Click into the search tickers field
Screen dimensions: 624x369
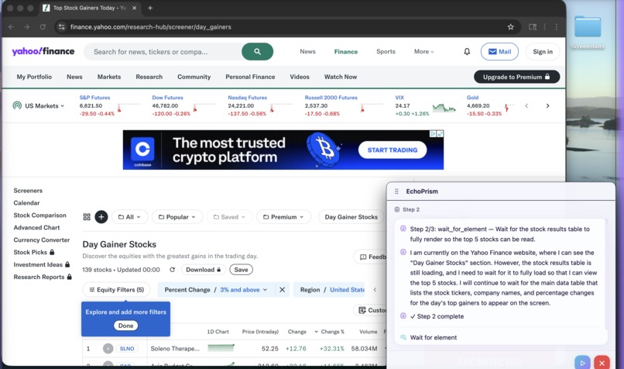pyautogui.click(x=163, y=51)
